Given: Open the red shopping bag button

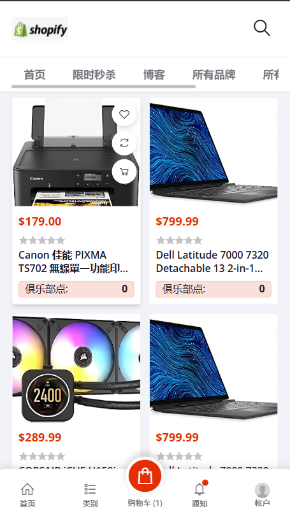Looking at the screenshot, I should pyautogui.click(x=145, y=476).
